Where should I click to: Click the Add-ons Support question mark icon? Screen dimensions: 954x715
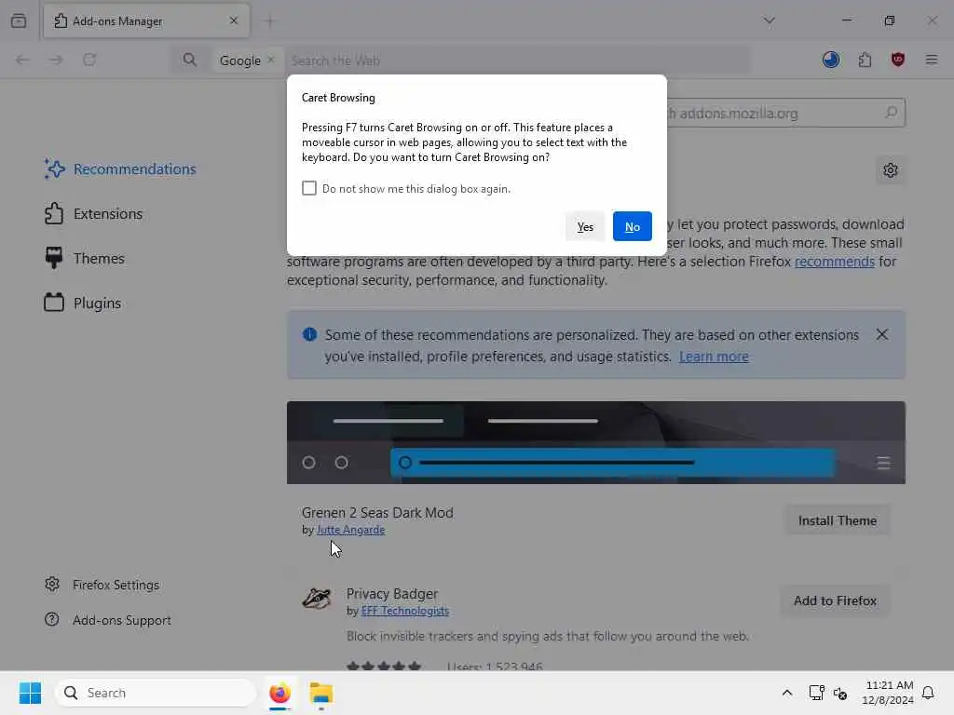[52, 619]
